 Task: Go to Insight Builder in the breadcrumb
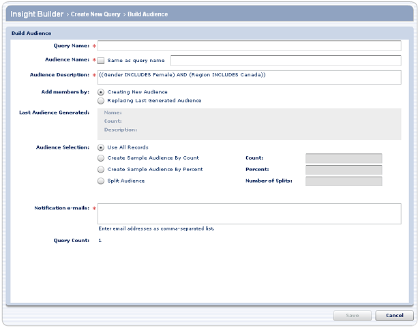pos(37,14)
